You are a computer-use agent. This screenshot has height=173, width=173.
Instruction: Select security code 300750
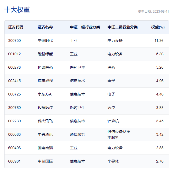pyautogui.click(x=14, y=41)
